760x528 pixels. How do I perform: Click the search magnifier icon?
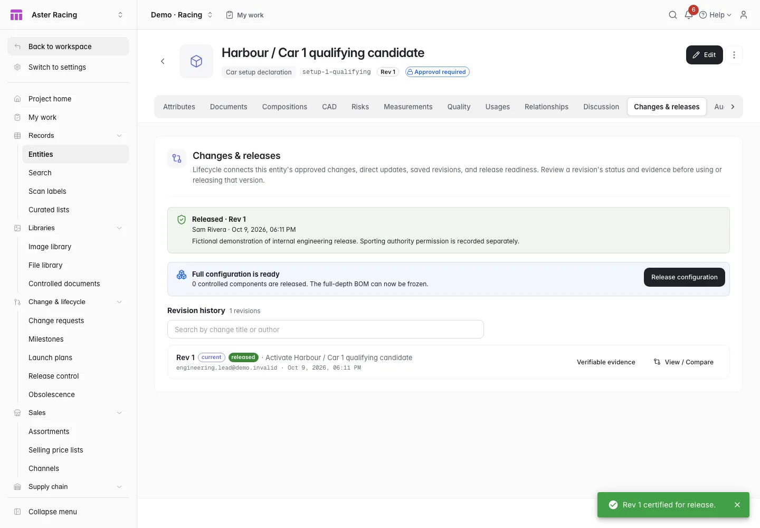672,15
